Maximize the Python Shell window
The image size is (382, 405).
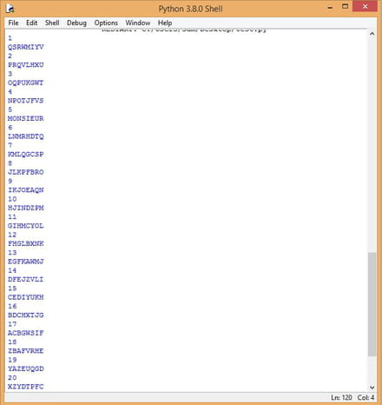[345, 6]
